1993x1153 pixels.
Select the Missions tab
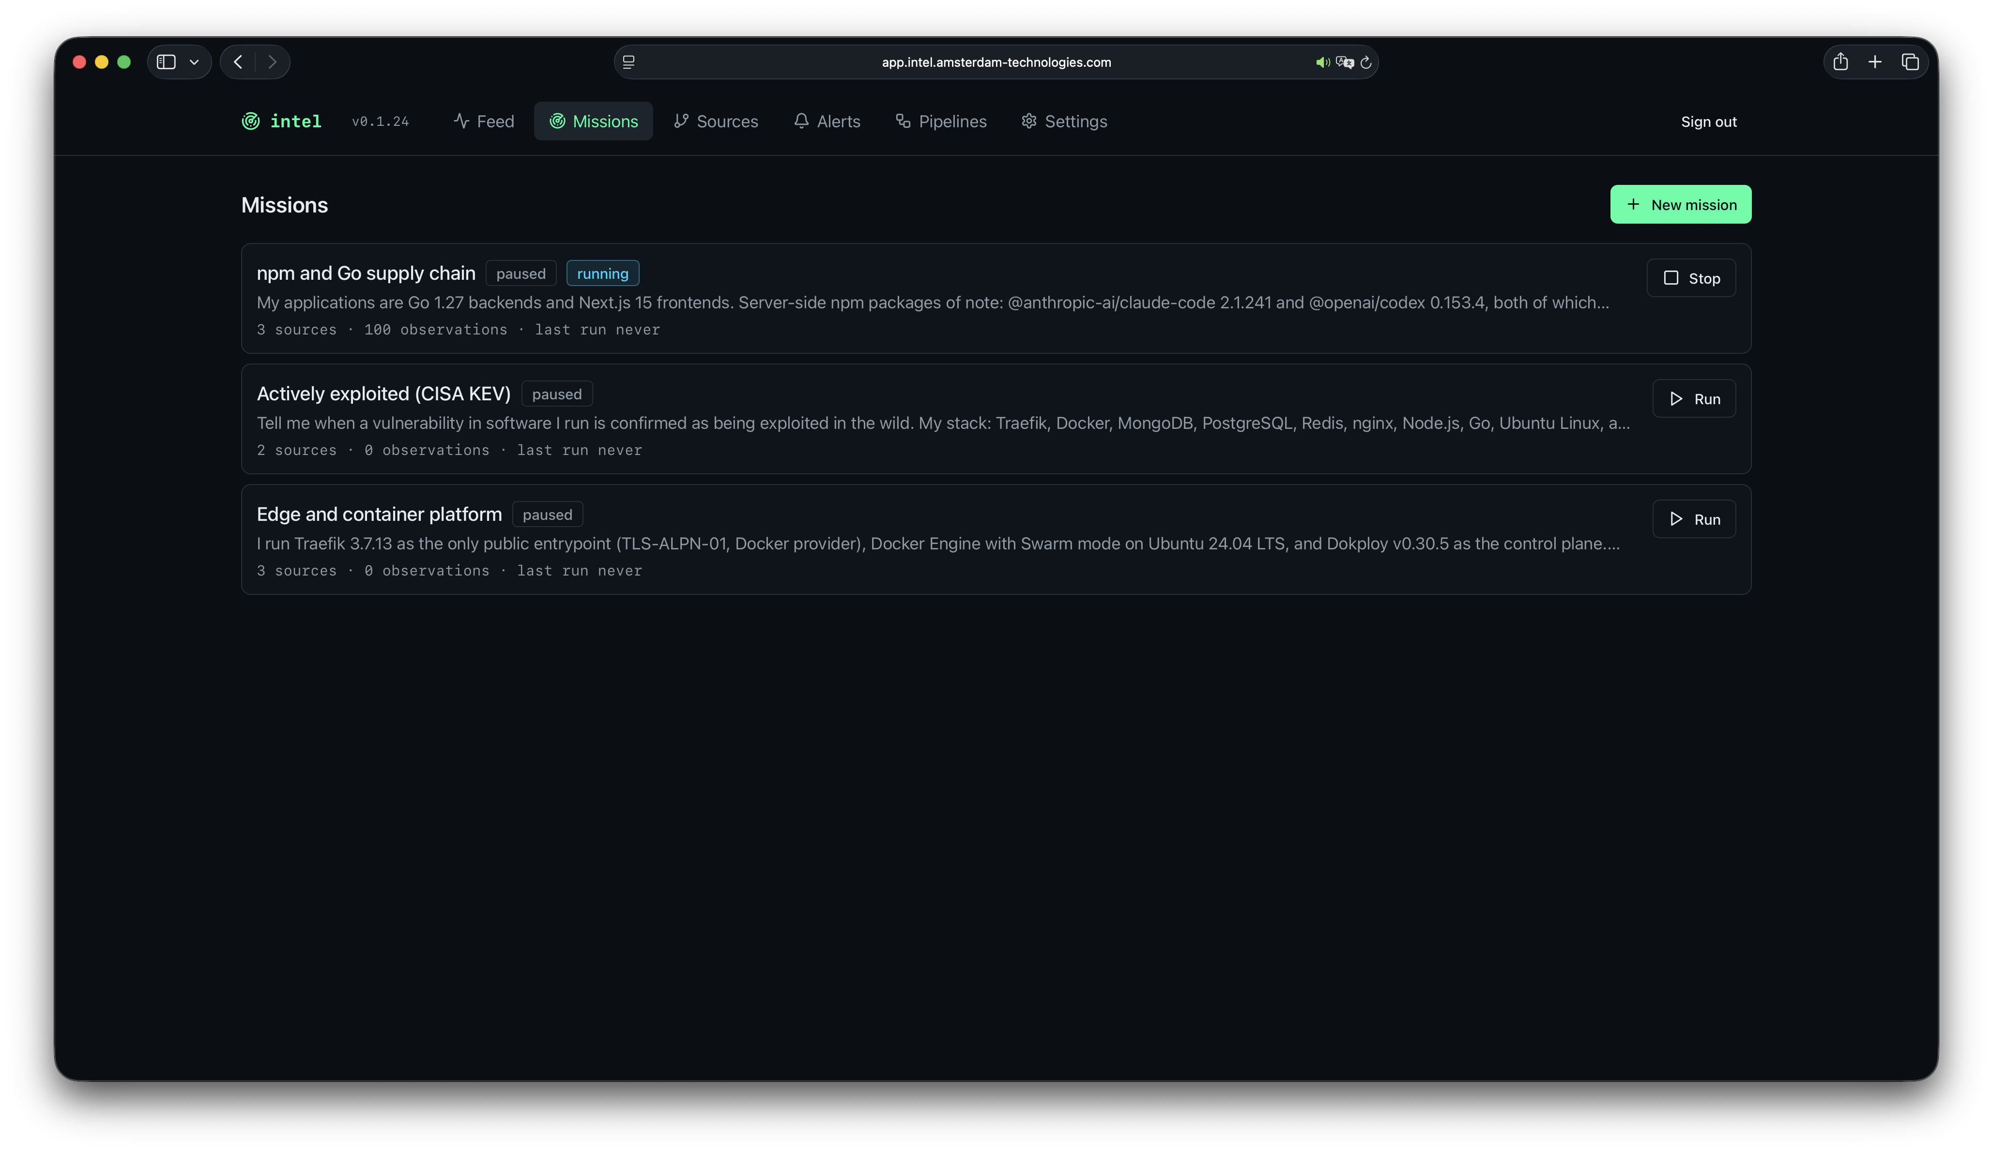click(593, 121)
